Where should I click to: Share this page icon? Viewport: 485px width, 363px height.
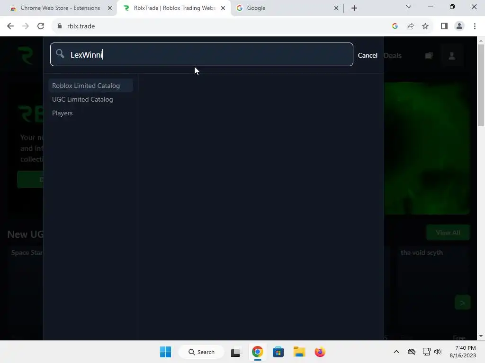click(x=410, y=26)
